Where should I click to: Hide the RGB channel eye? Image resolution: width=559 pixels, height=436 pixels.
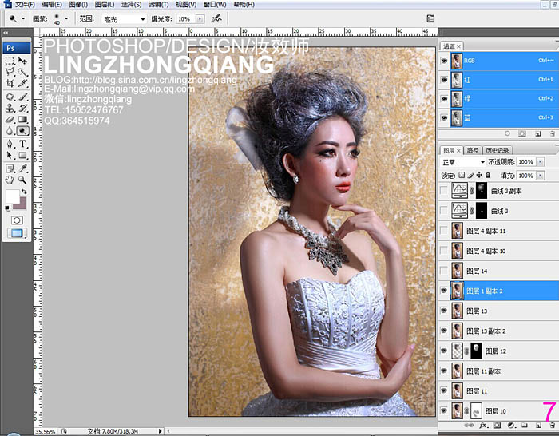click(444, 61)
